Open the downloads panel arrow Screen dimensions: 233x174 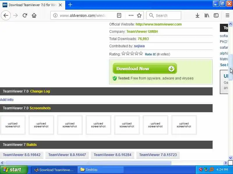197,15
